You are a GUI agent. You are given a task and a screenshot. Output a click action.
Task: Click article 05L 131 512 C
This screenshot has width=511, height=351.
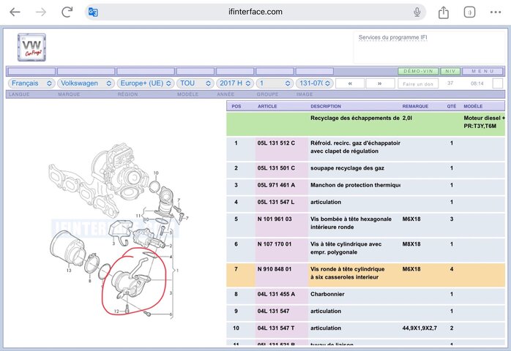(x=276, y=143)
